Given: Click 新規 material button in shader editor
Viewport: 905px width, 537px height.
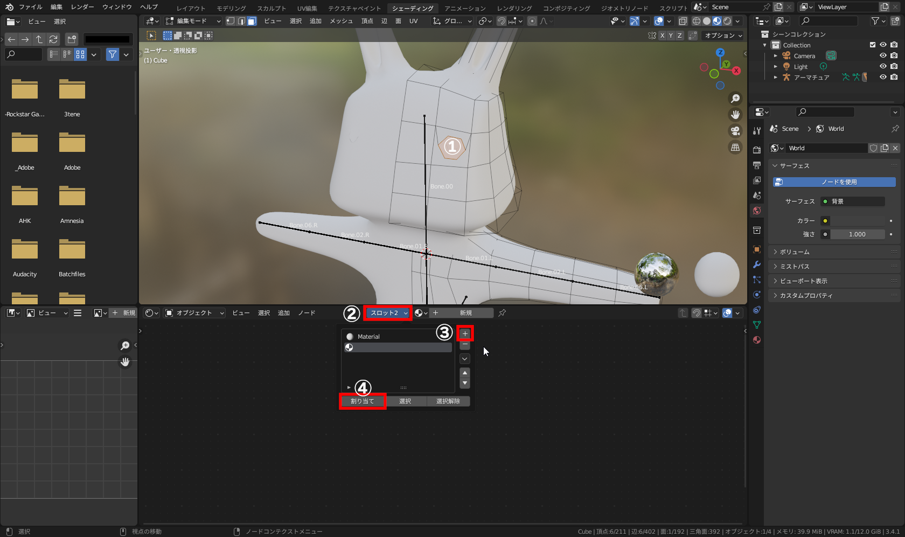Looking at the screenshot, I should [462, 313].
